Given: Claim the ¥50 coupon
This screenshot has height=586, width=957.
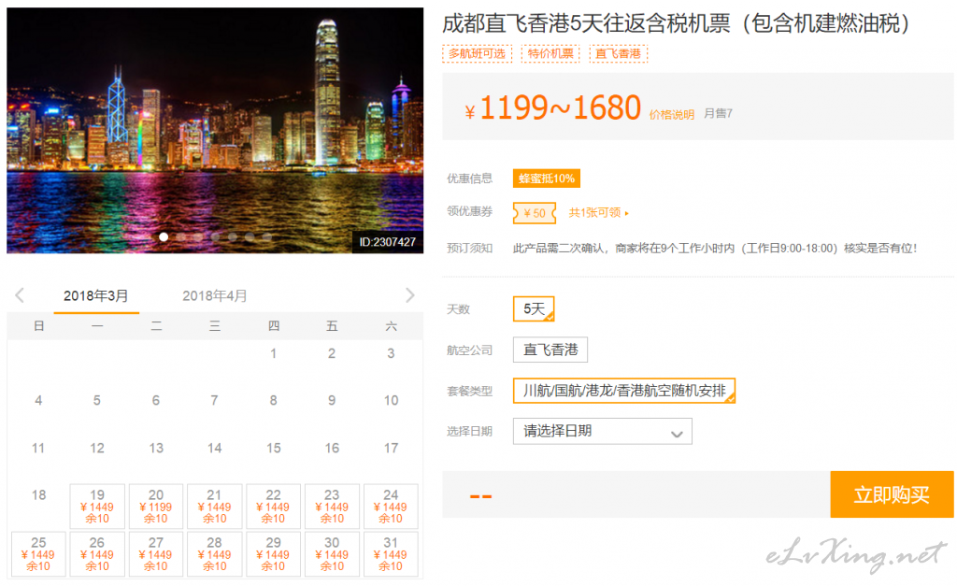Looking at the screenshot, I should pos(535,213).
